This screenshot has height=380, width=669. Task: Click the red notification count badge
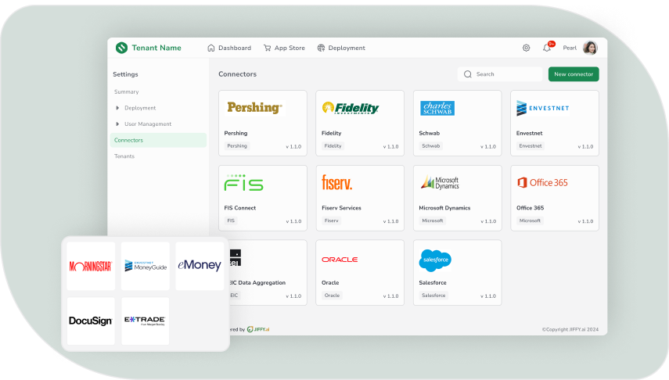click(552, 44)
